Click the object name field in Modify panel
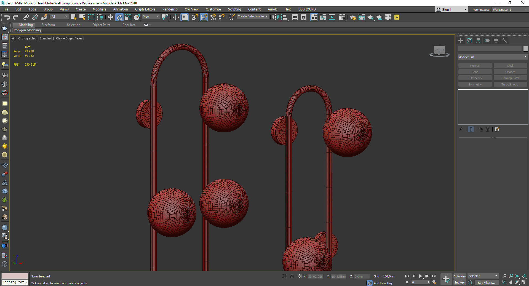The width and height of the screenshot is (529, 286). (x=490, y=49)
